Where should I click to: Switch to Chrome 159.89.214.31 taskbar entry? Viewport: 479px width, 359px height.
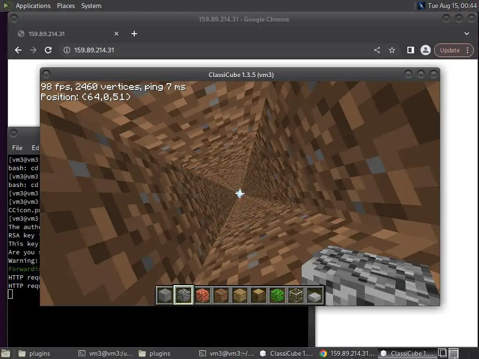point(347,353)
